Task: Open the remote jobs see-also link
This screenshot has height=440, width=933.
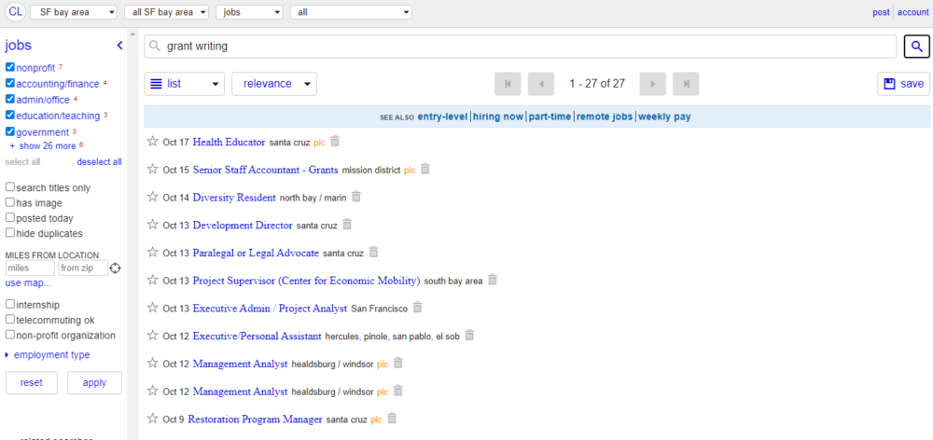Action: (605, 117)
